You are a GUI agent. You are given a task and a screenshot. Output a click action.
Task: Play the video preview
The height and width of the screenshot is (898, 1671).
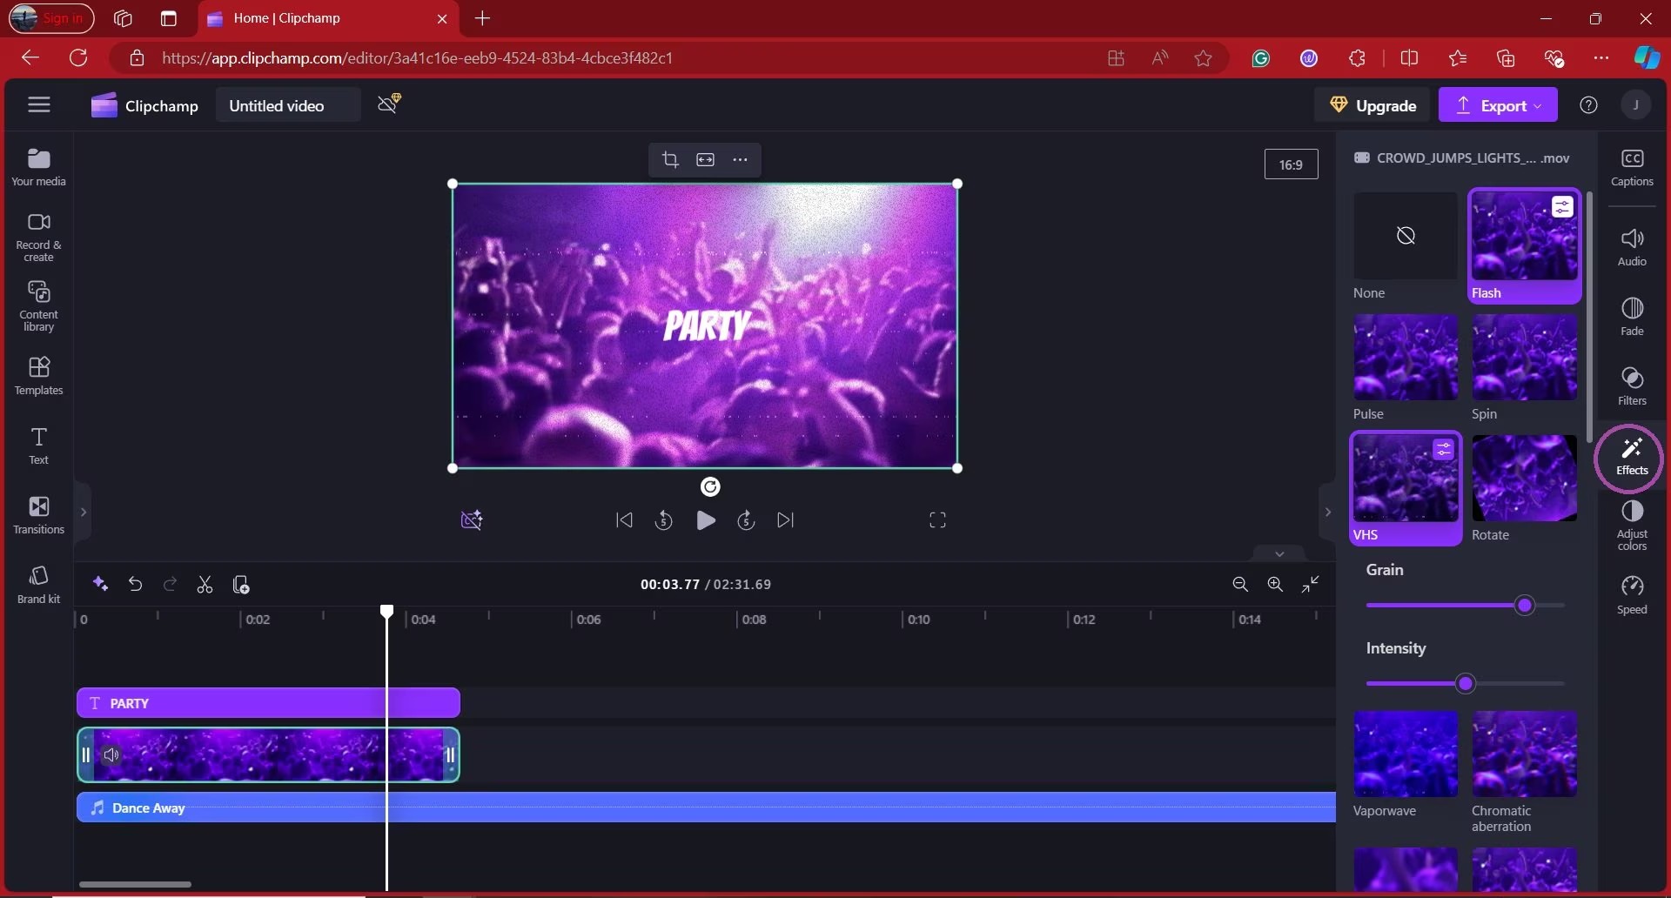point(706,520)
